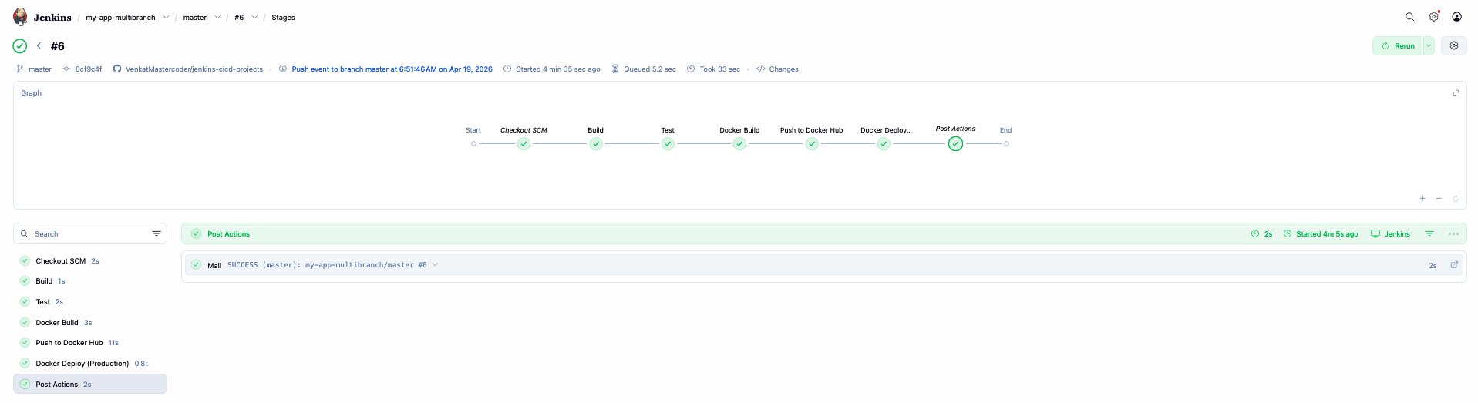Image resolution: width=1478 pixels, height=403 pixels.
Task: Go to Stages breadcrumb
Action: point(283,17)
